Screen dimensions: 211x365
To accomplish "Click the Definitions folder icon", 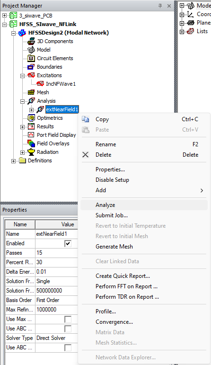I will click(22, 160).
